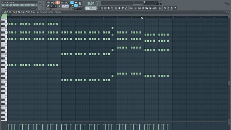The image size is (231, 130).
Task: Select the highest single note in bar 8
Action: (112, 28)
